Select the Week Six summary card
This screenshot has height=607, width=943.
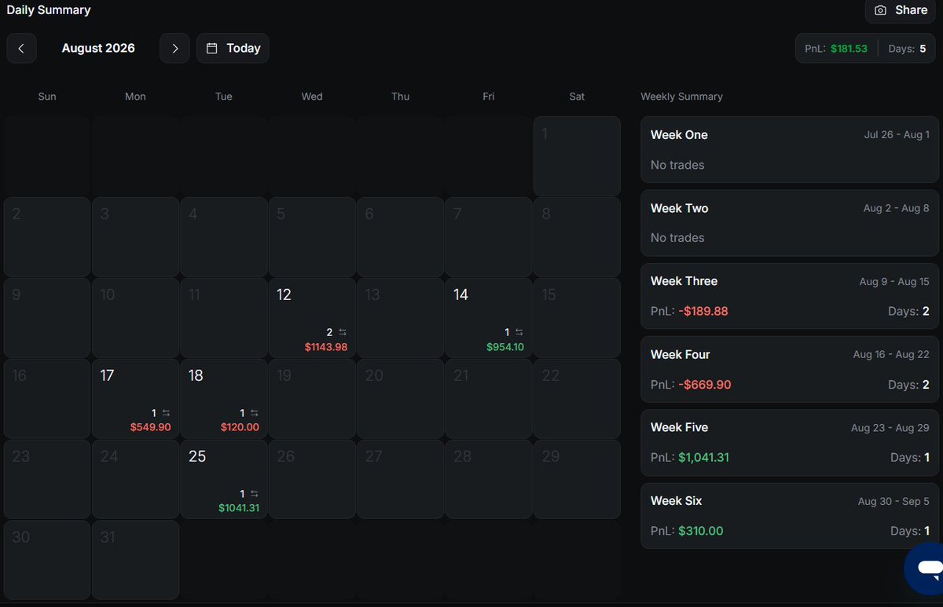click(790, 515)
